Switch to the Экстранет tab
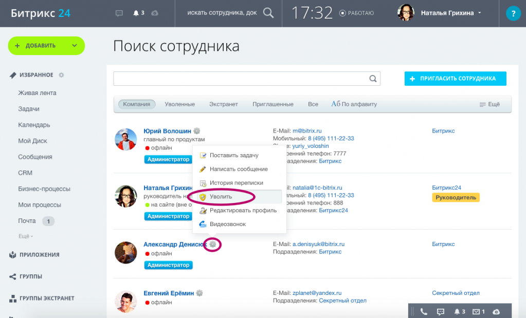This screenshot has height=318, width=526. coord(224,104)
